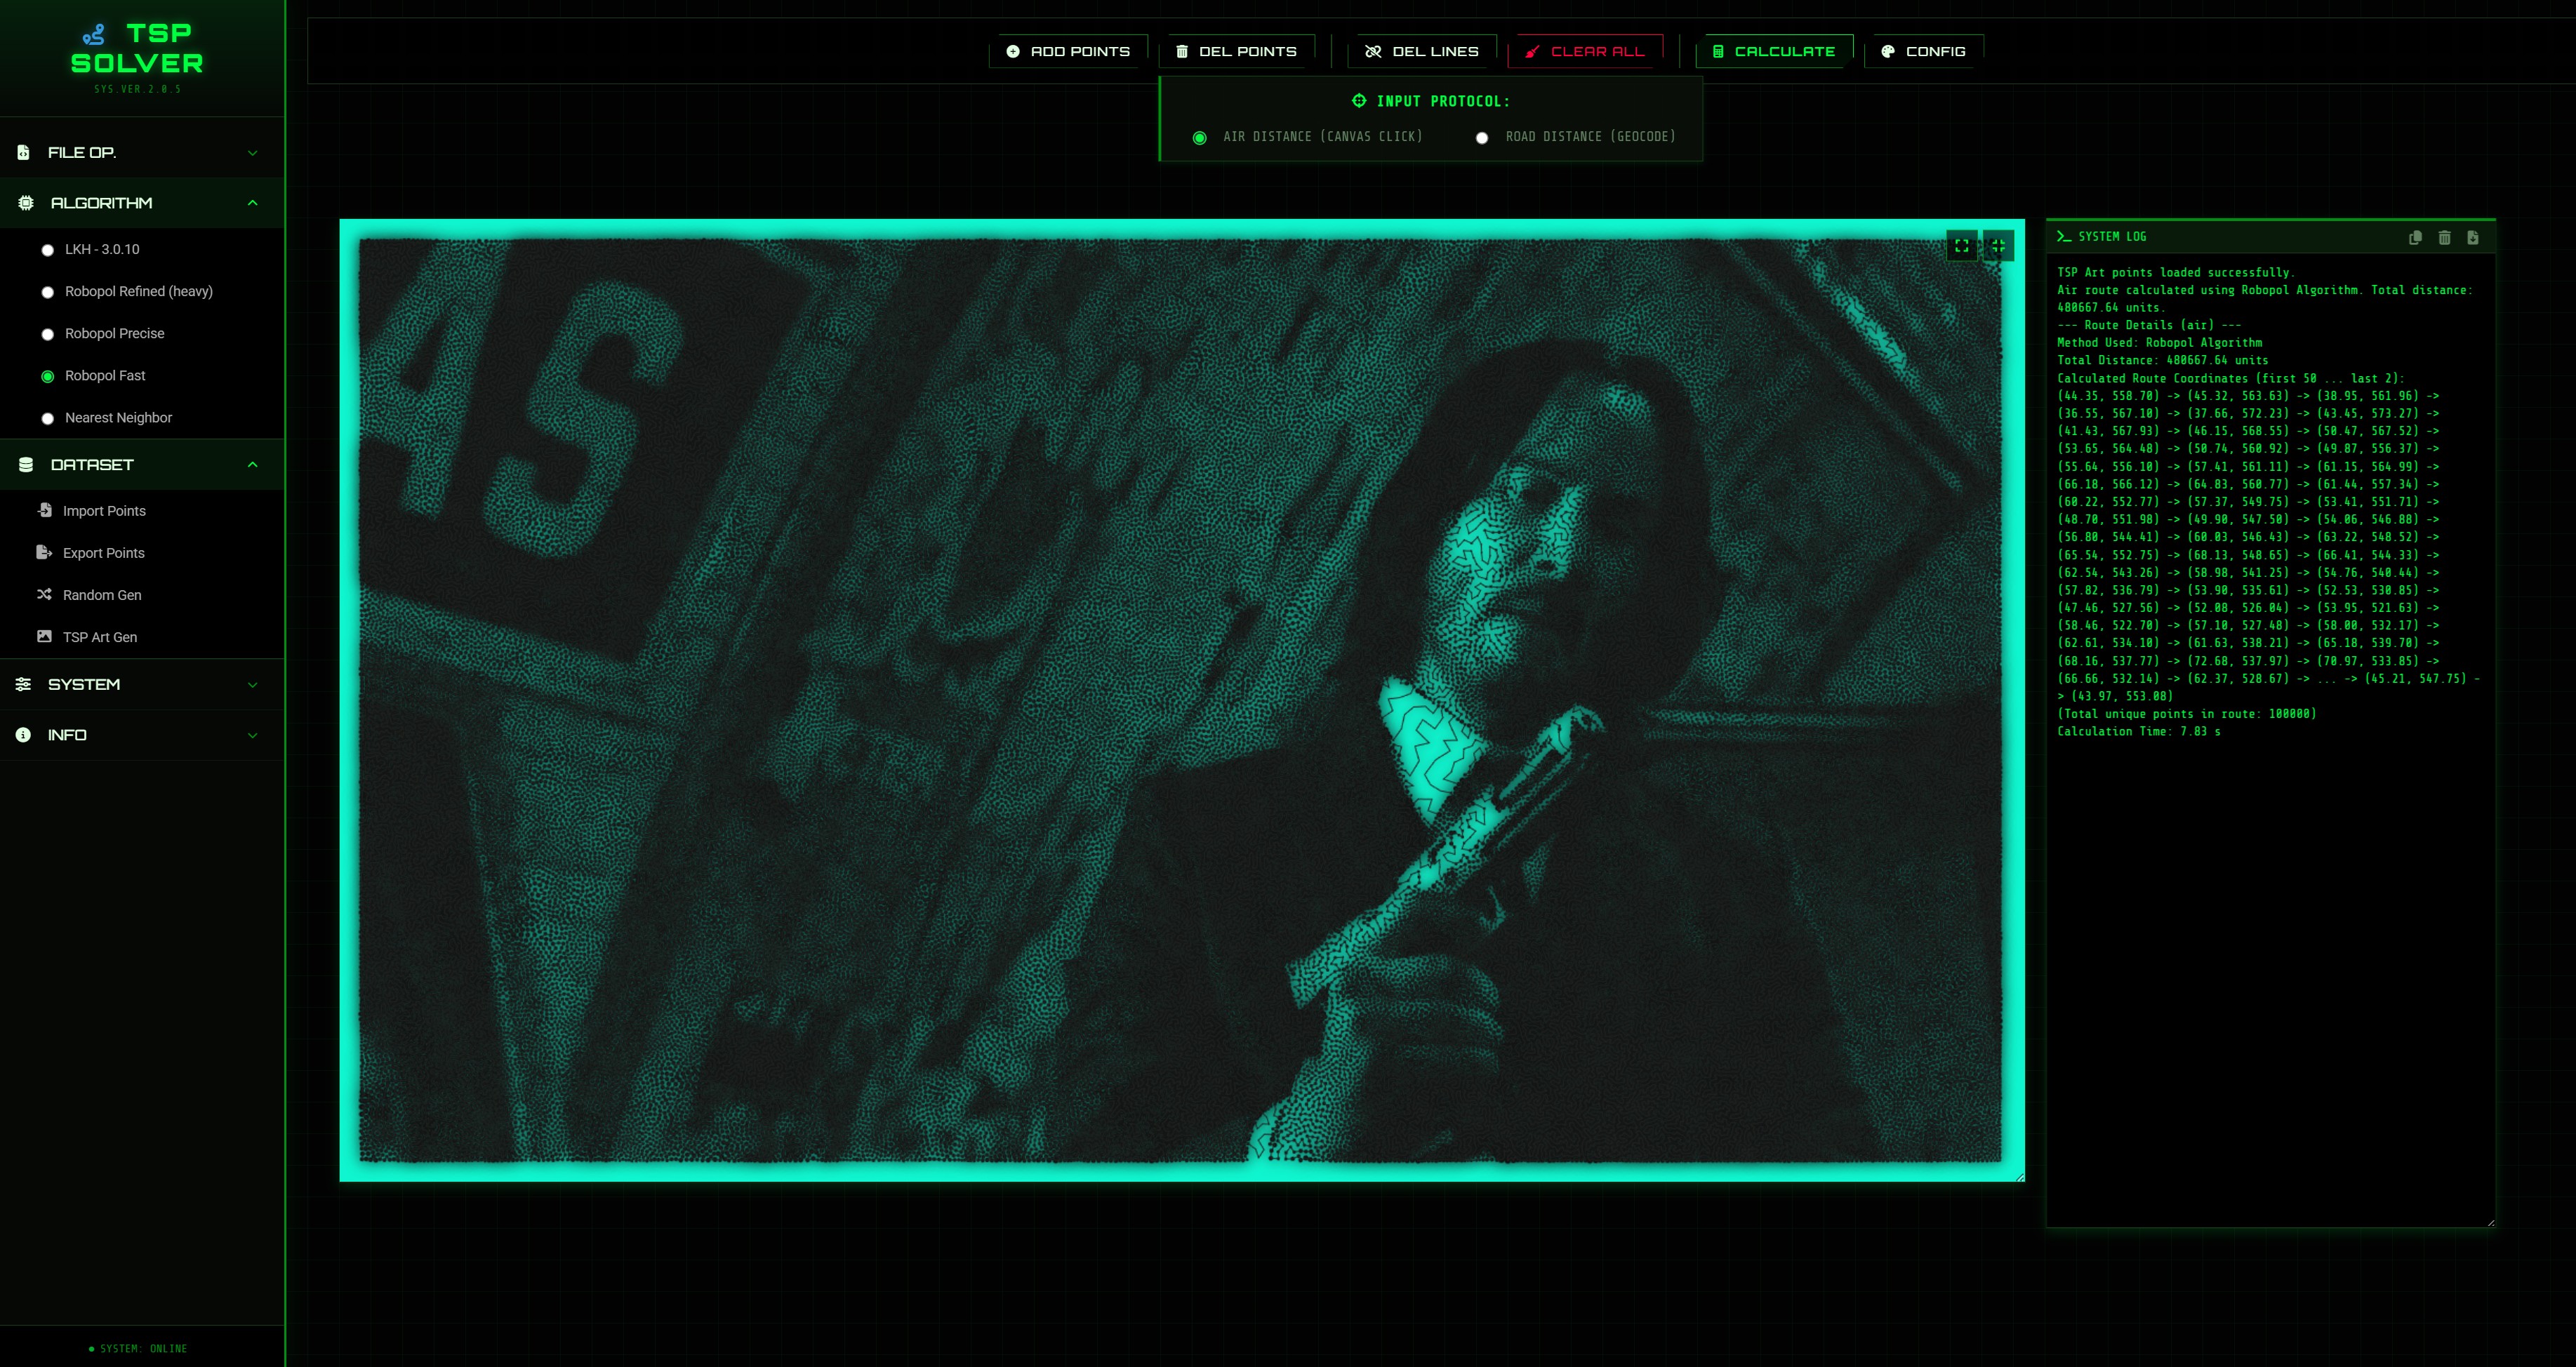Expand the SYSTEM section

click(x=142, y=684)
